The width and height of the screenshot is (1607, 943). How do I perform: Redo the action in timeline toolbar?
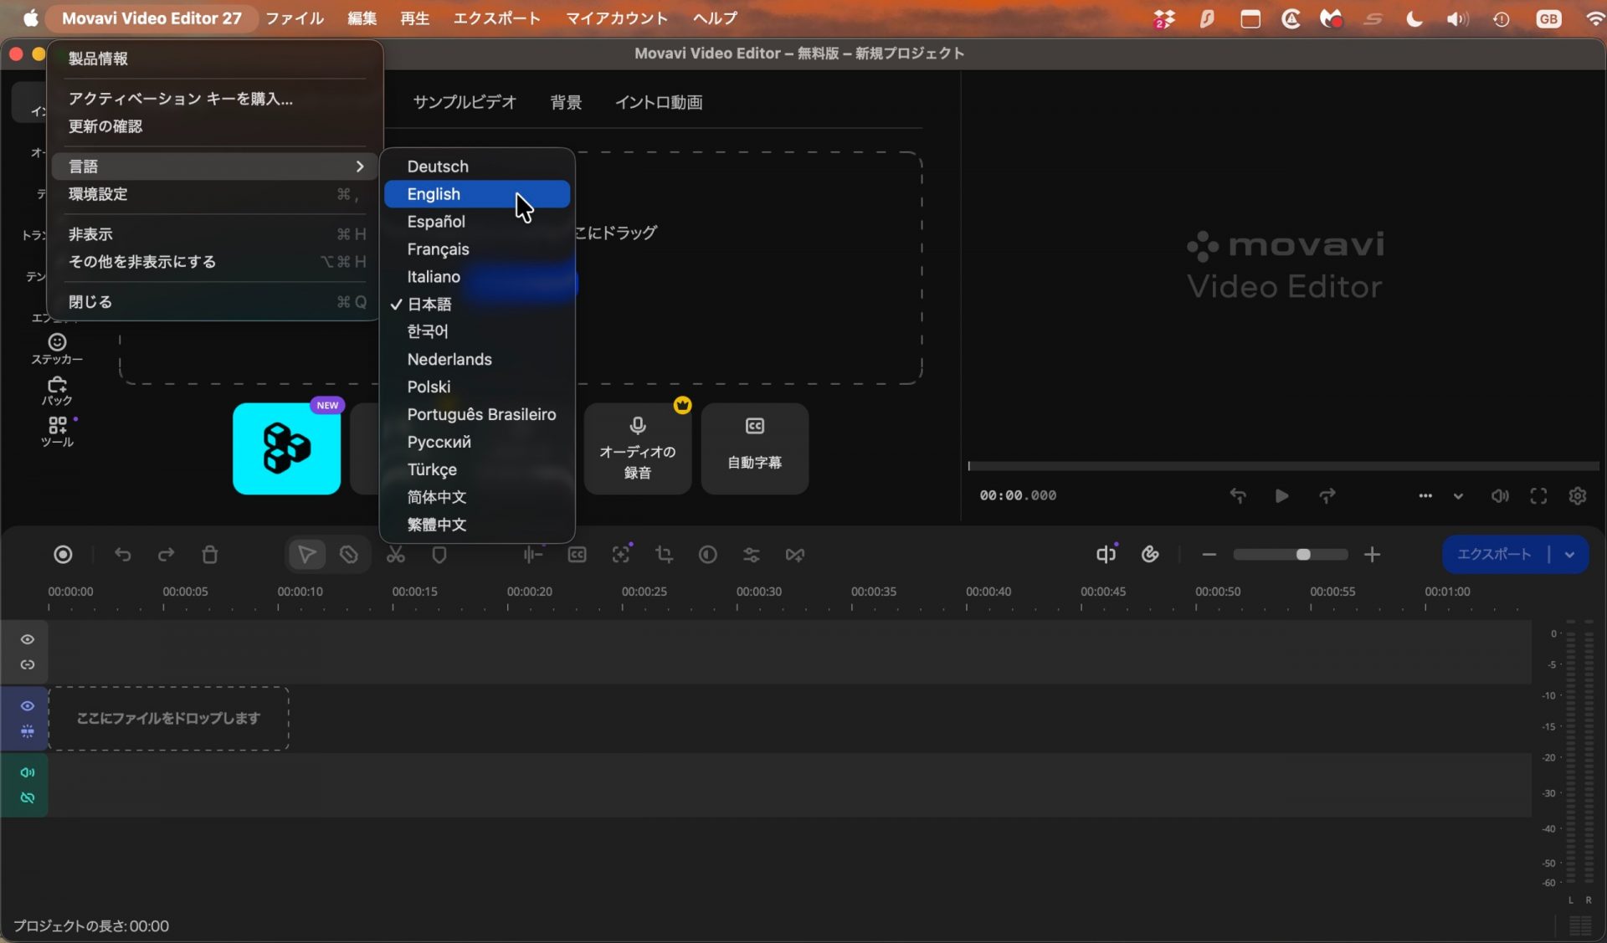pyautogui.click(x=167, y=555)
